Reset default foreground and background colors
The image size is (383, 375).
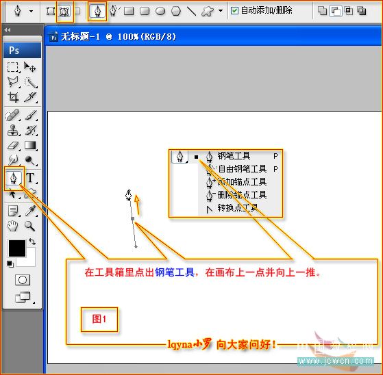[x=10, y=263]
